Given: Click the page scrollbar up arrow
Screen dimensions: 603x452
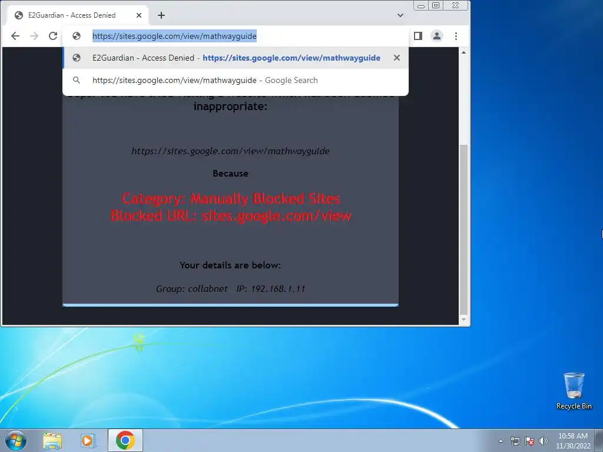Looking at the screenshot, I should [x=464, y=52].
